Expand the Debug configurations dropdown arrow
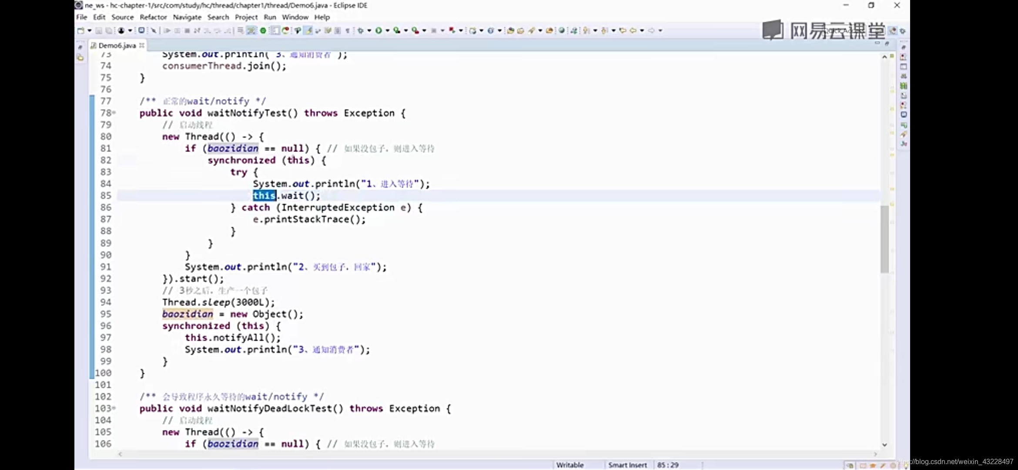 369,30
